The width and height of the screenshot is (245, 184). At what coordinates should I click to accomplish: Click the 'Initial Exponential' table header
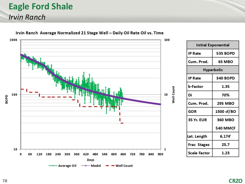(x=213, y=45)
